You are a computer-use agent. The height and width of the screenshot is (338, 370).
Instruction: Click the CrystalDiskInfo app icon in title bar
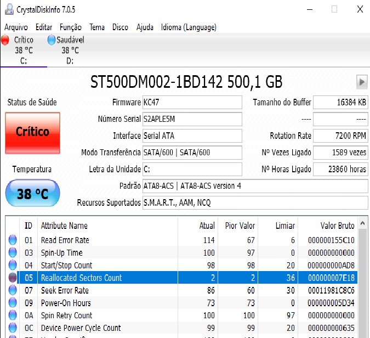pos(9,9)
